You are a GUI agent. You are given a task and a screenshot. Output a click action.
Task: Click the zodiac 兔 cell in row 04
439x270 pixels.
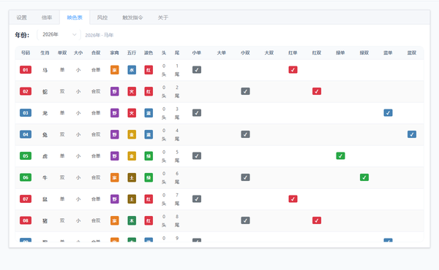pyautogui.click(x=45, y=134)
